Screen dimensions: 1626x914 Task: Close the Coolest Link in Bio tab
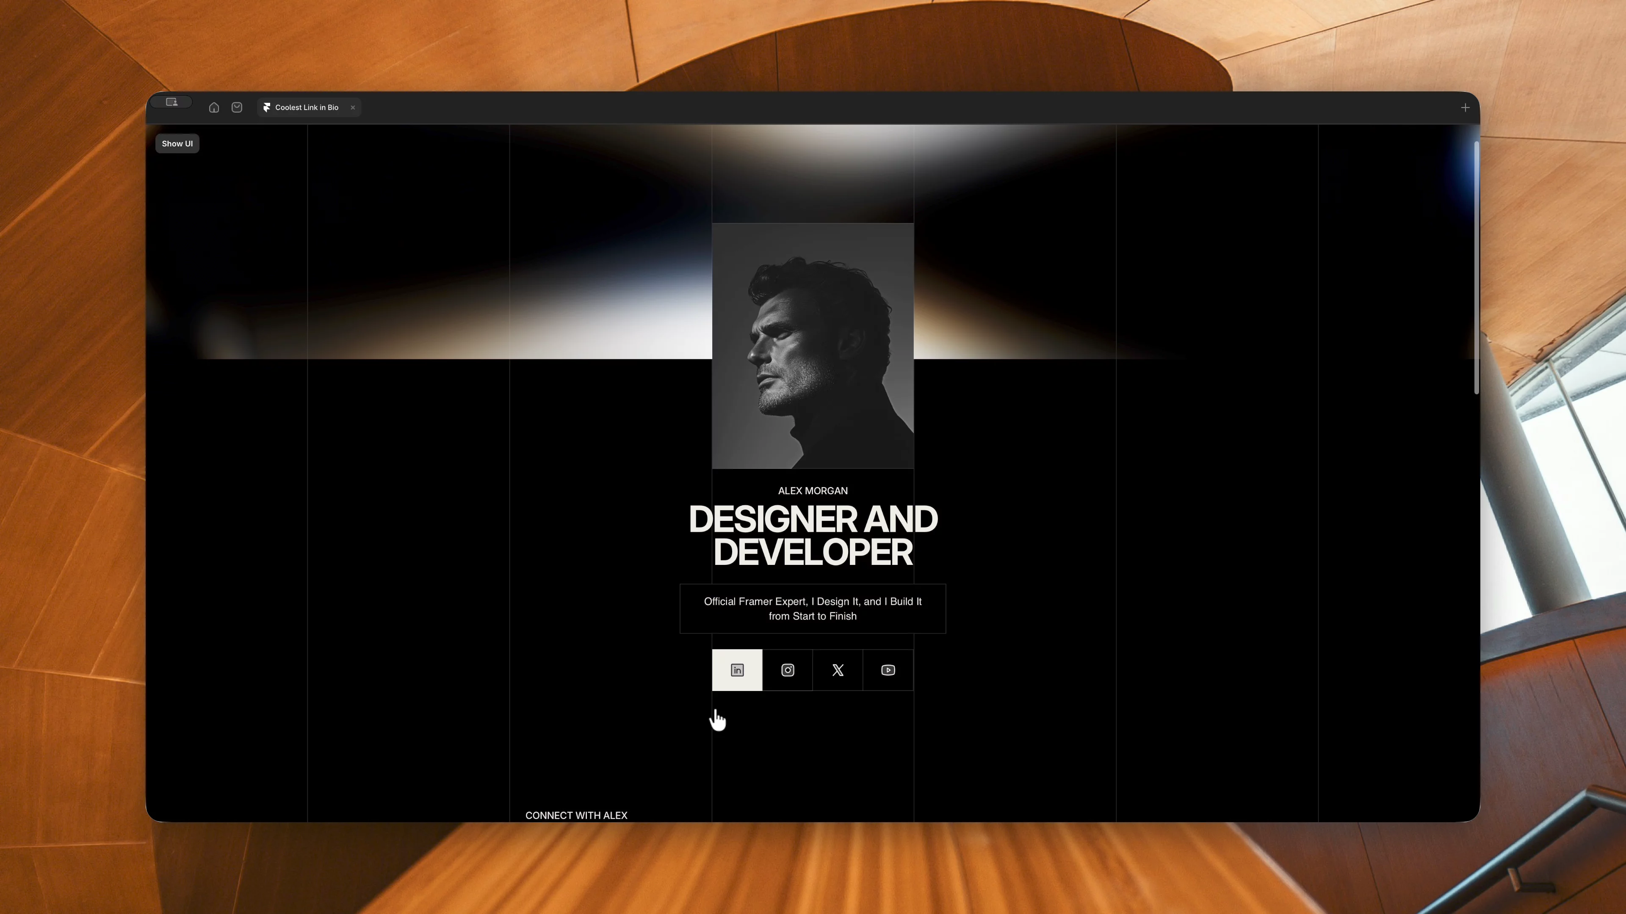click(x=353, y=108)
